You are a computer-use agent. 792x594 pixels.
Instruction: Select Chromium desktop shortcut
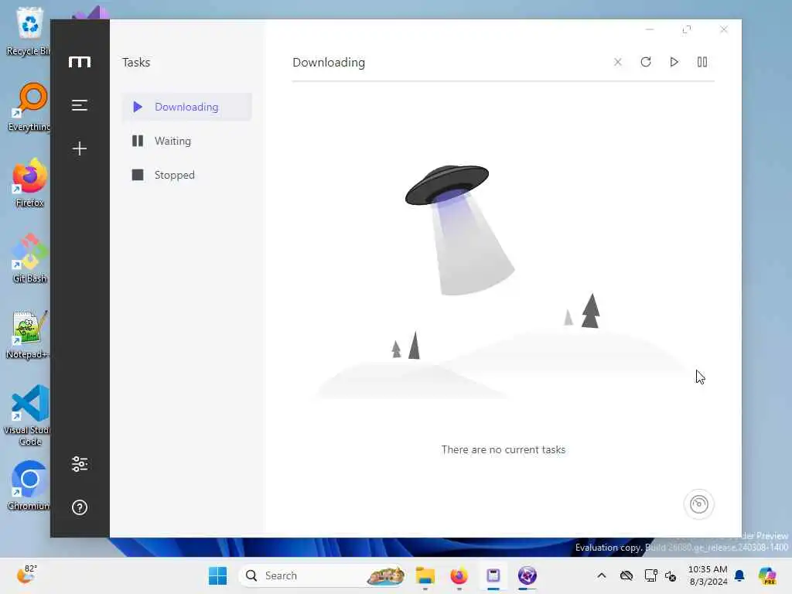pos(29,486)
